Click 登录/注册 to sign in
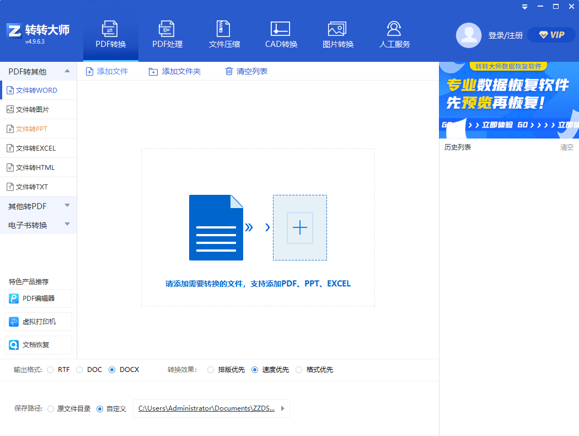This screenshot has height=436, width=579. click(506, 34)
